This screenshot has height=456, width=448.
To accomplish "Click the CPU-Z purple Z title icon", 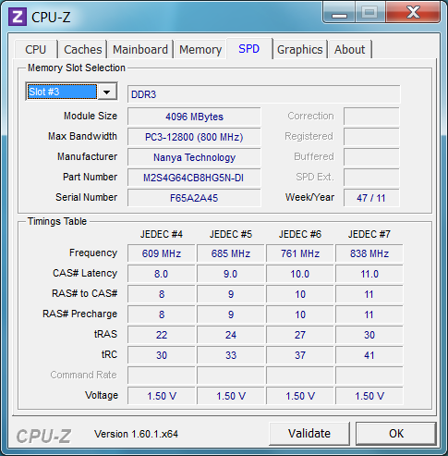I will tap(18, 17).
